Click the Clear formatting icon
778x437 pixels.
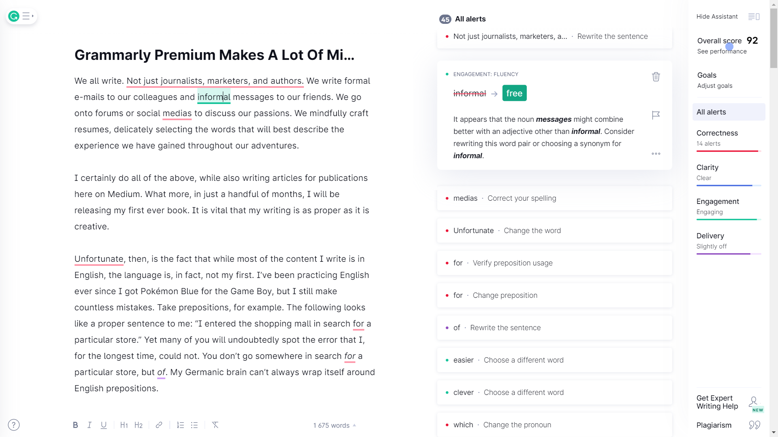[x=215, y=425]
